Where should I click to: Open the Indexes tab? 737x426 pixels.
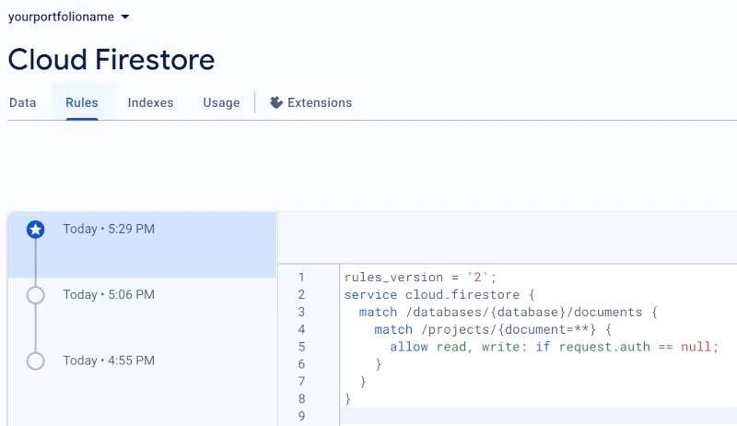point(150,102)
